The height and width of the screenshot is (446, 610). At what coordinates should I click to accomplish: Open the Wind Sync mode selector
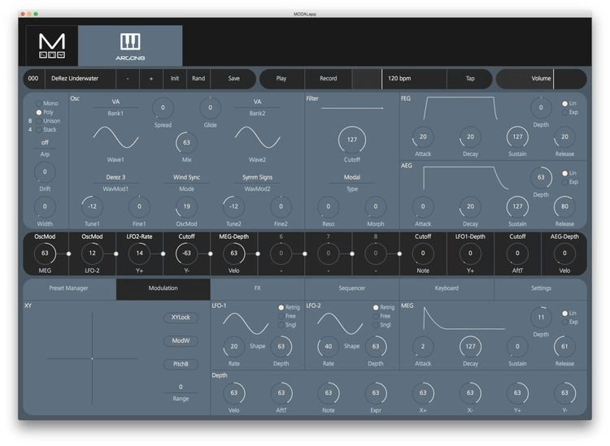pos(186,177)
